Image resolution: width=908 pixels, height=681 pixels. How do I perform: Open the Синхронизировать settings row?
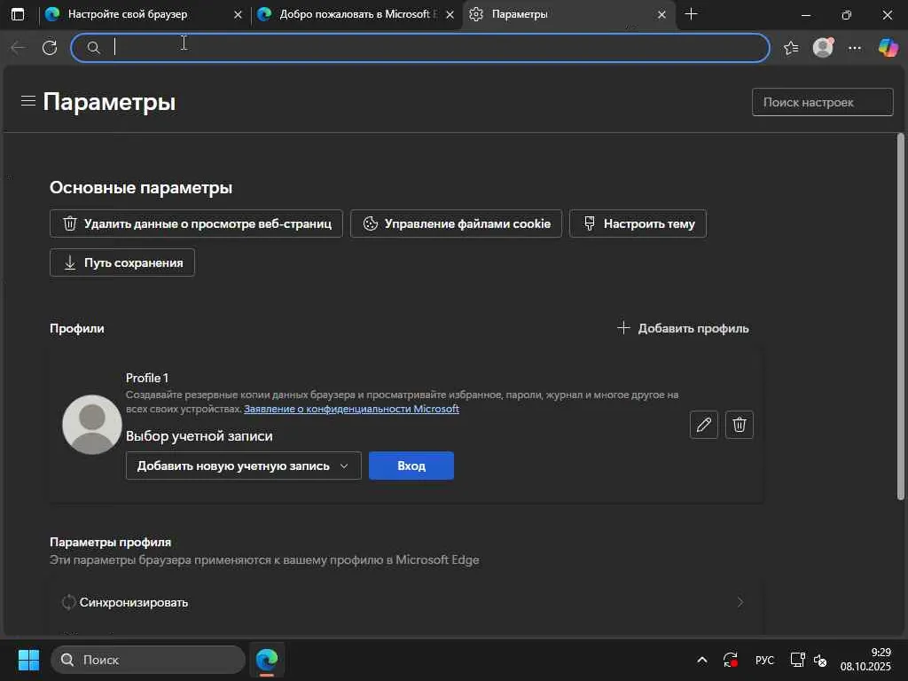(406, 602)
